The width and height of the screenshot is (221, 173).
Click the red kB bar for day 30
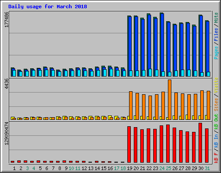pyautogui.click(x=200, y=143)
